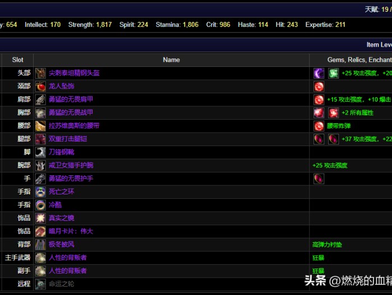Image resolution: width=392 pixels, height=295 pixels.
Task: Click the head slot helmet icon
Action: [x=40, y=73]
